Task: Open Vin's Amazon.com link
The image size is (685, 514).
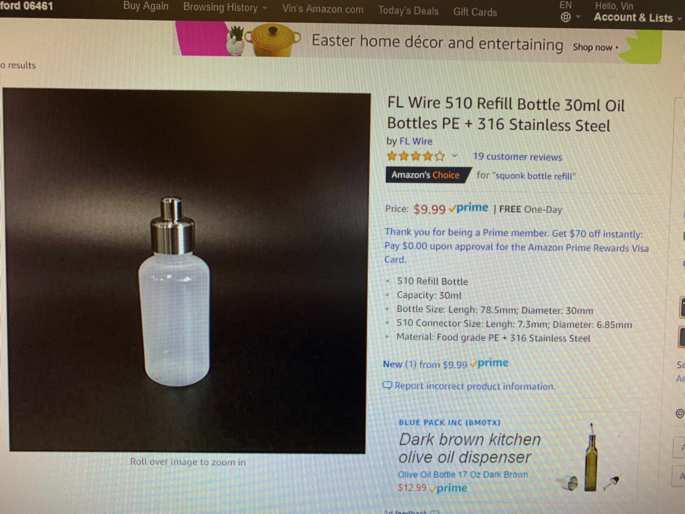Action: pos(322,9)
